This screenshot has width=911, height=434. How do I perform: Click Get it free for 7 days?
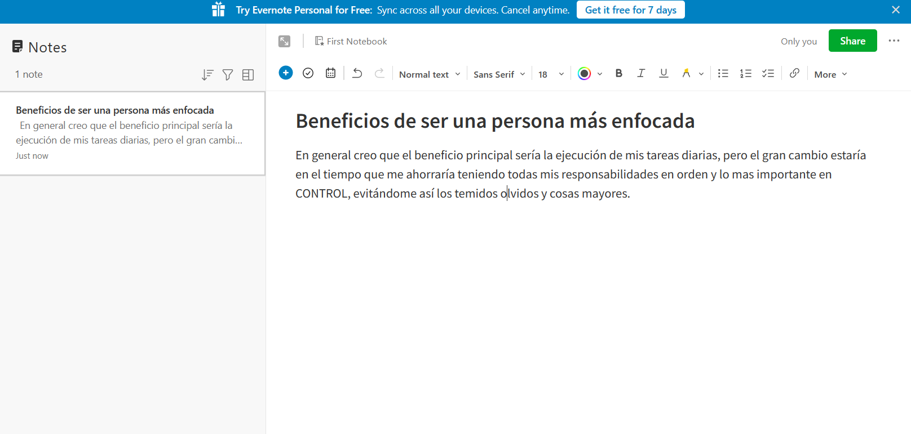point(630,10)
